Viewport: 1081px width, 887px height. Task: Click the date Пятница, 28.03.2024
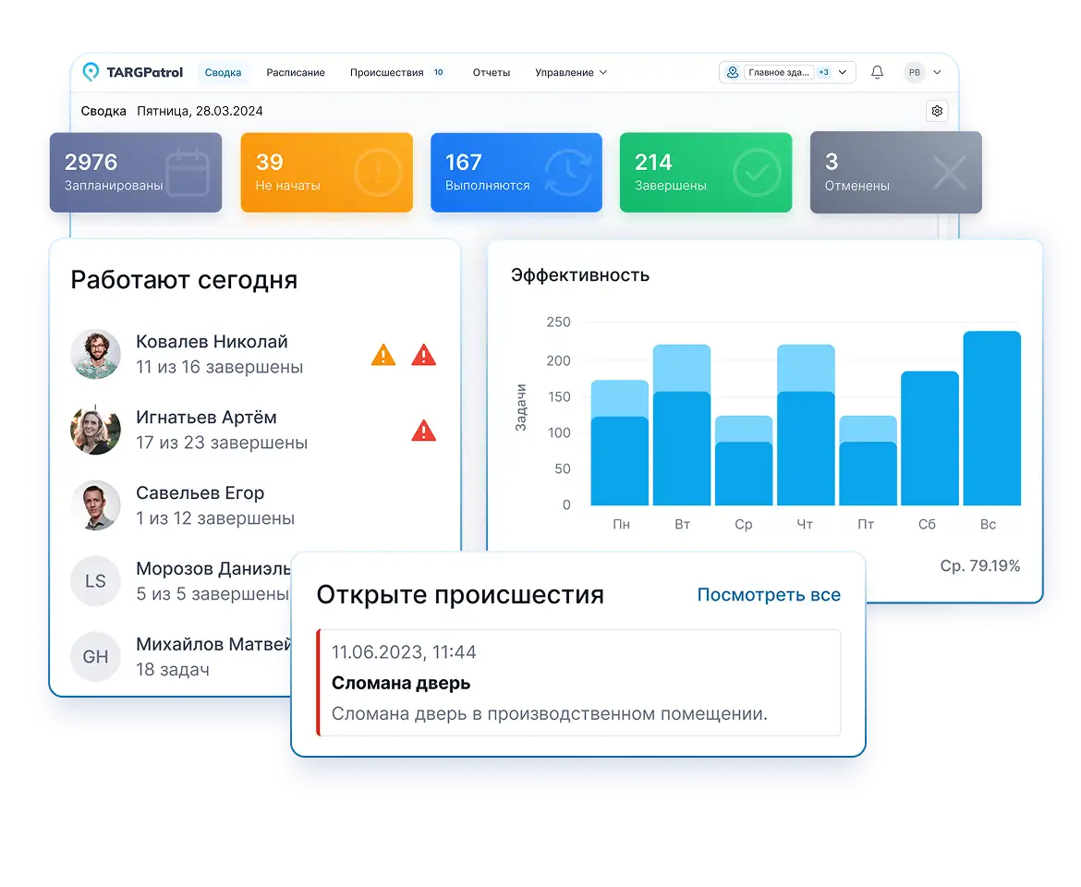pyautogui.click(x=200, y=111)
